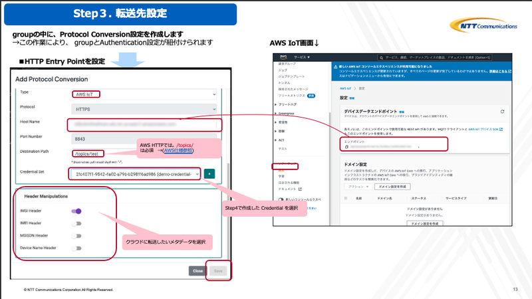Toggle the new console experience switch
Image resolution: width=532 pixels, height=299 pixels.
point(281,200)
